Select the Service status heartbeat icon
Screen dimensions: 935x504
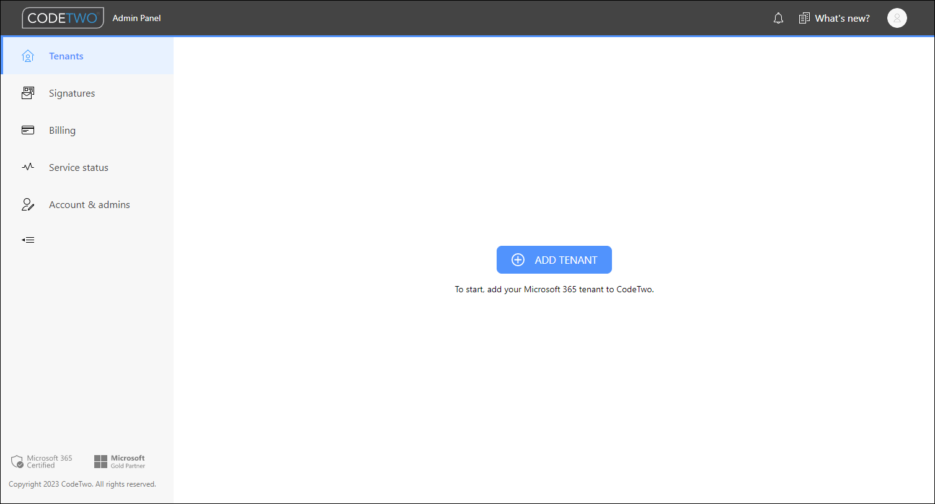click(x=28, y=167)
